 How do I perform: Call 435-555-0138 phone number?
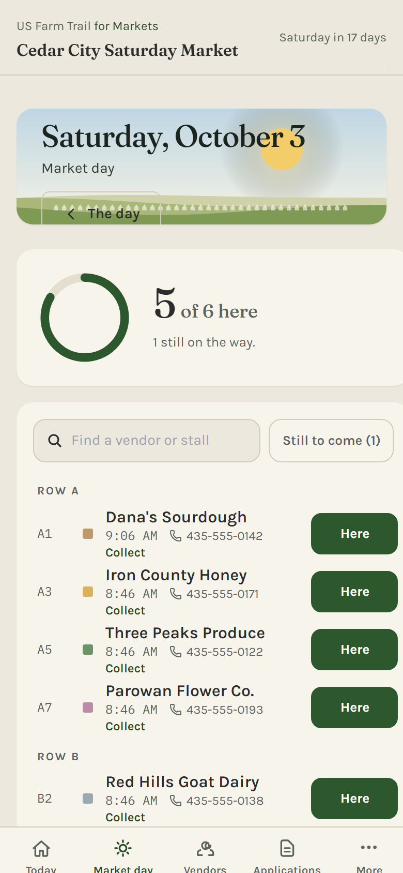click(x=225, y=801)
